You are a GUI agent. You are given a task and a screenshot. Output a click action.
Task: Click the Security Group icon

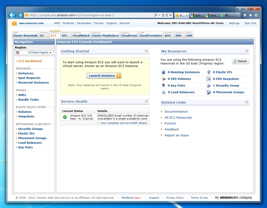[208, 85]
